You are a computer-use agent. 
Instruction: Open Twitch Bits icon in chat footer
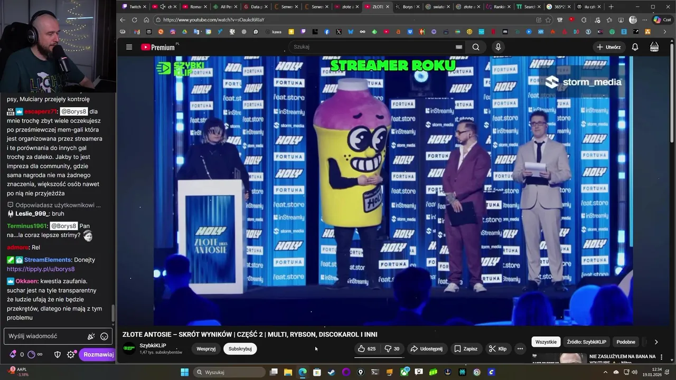pos(13,355)
